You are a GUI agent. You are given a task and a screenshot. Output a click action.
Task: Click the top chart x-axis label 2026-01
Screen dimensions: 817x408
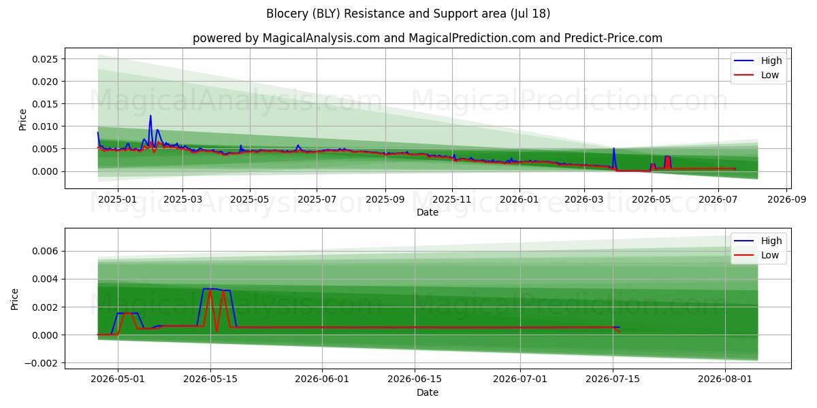click(x=519, y=200)
